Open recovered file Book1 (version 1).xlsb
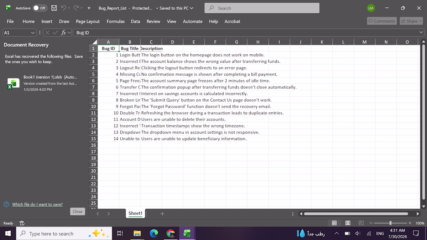427x240 pixels. tap(43, 83)
